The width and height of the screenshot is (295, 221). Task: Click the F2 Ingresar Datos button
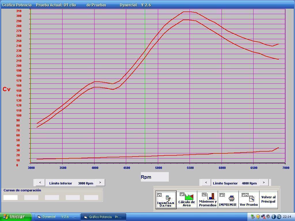click(x=166, y=200)
